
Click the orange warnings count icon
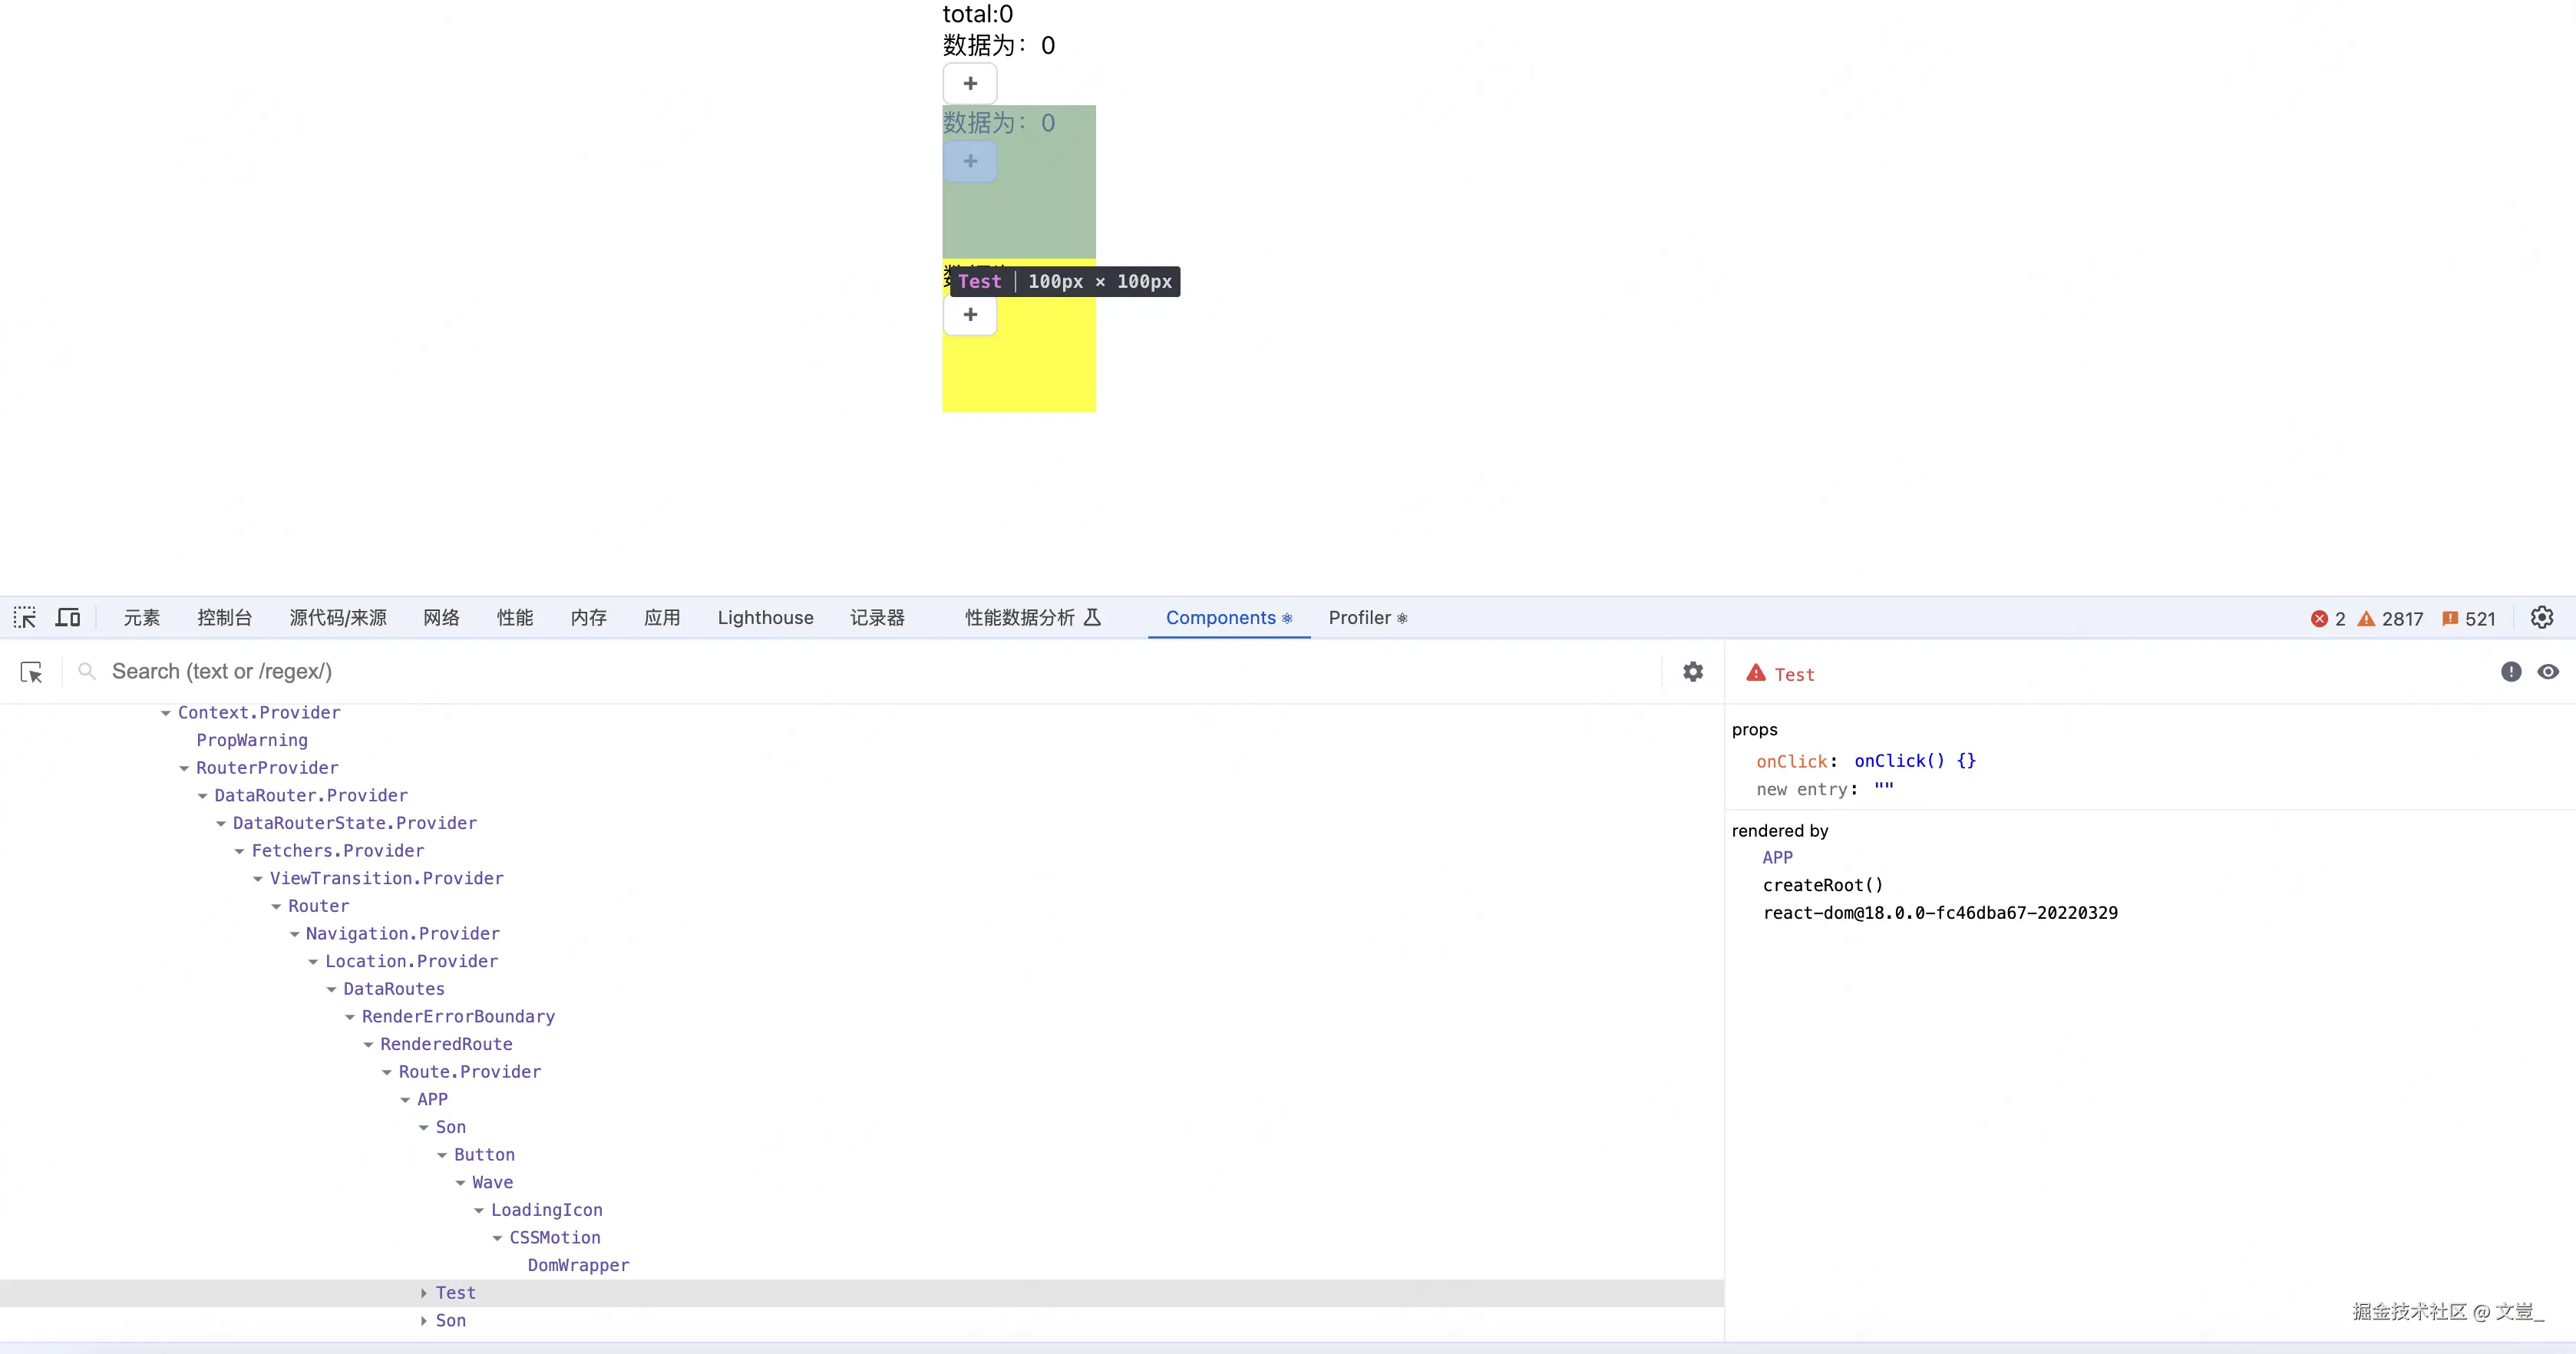[x=2366, y=619]
